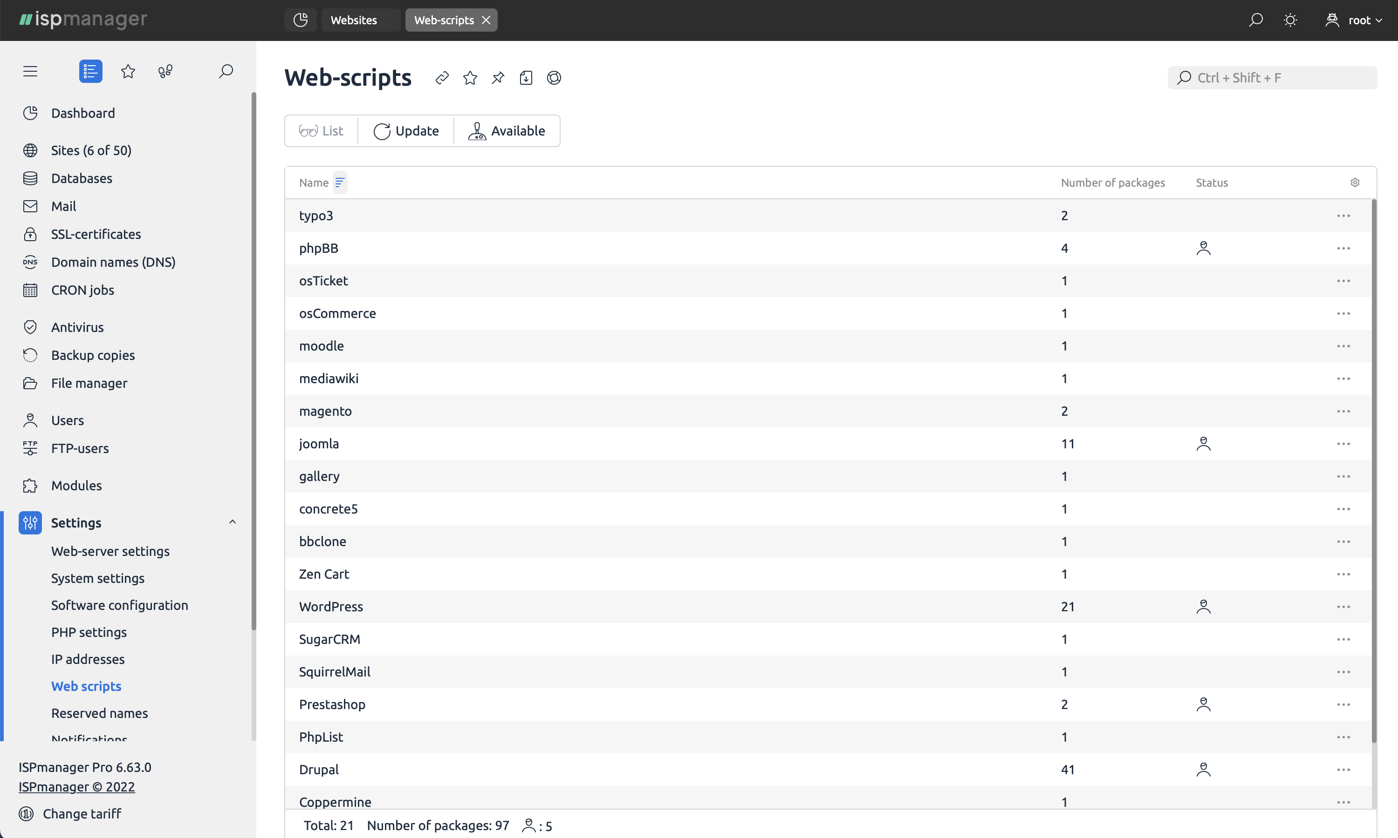
Task: Click the ispmanager logo
Action: (x=83, y=20)
